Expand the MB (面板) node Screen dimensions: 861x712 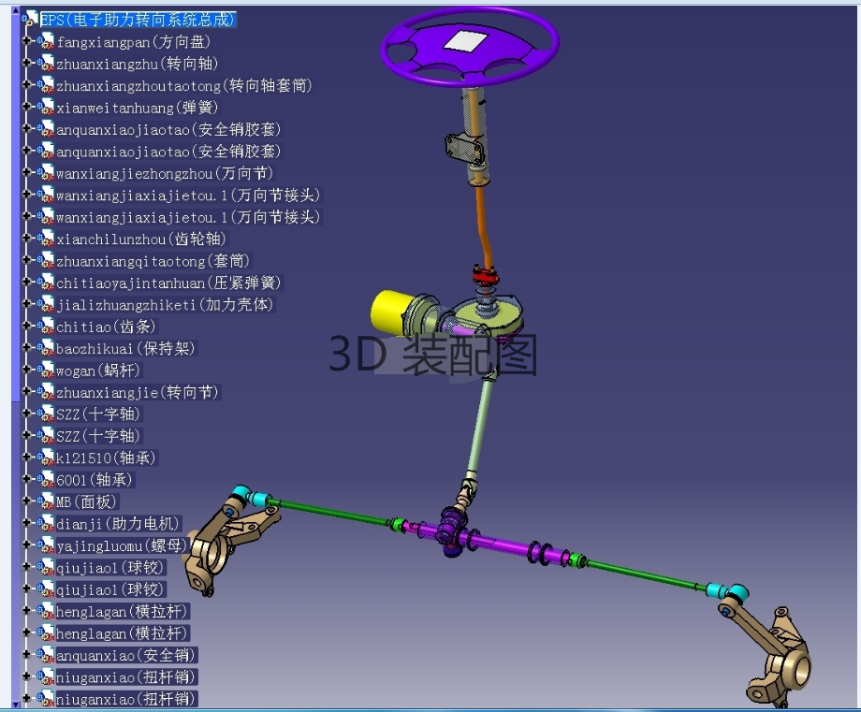tap(26, 501)
